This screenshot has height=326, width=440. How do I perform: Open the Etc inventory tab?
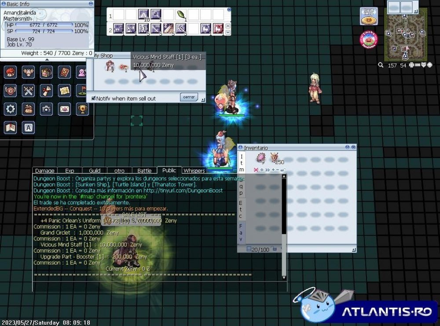(x=241, y=209)
